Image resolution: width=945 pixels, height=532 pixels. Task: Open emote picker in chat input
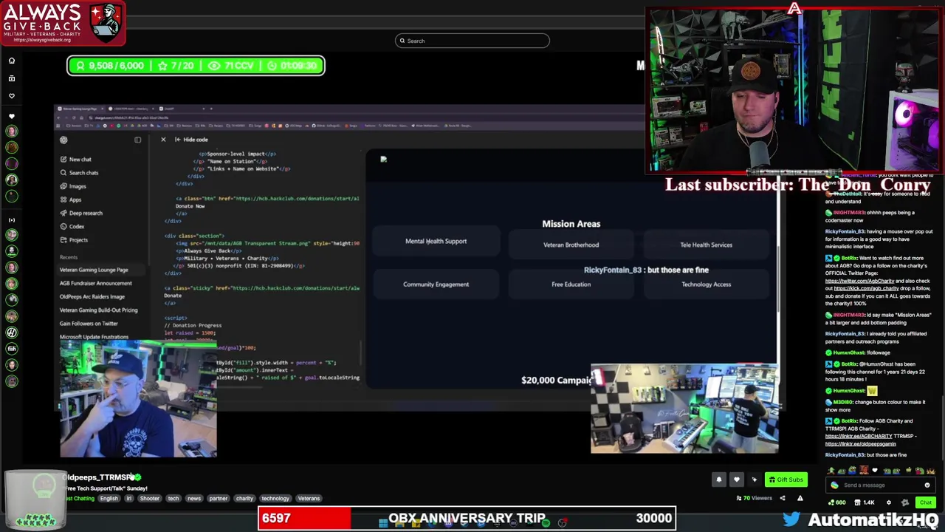click(x=927, y=485)
